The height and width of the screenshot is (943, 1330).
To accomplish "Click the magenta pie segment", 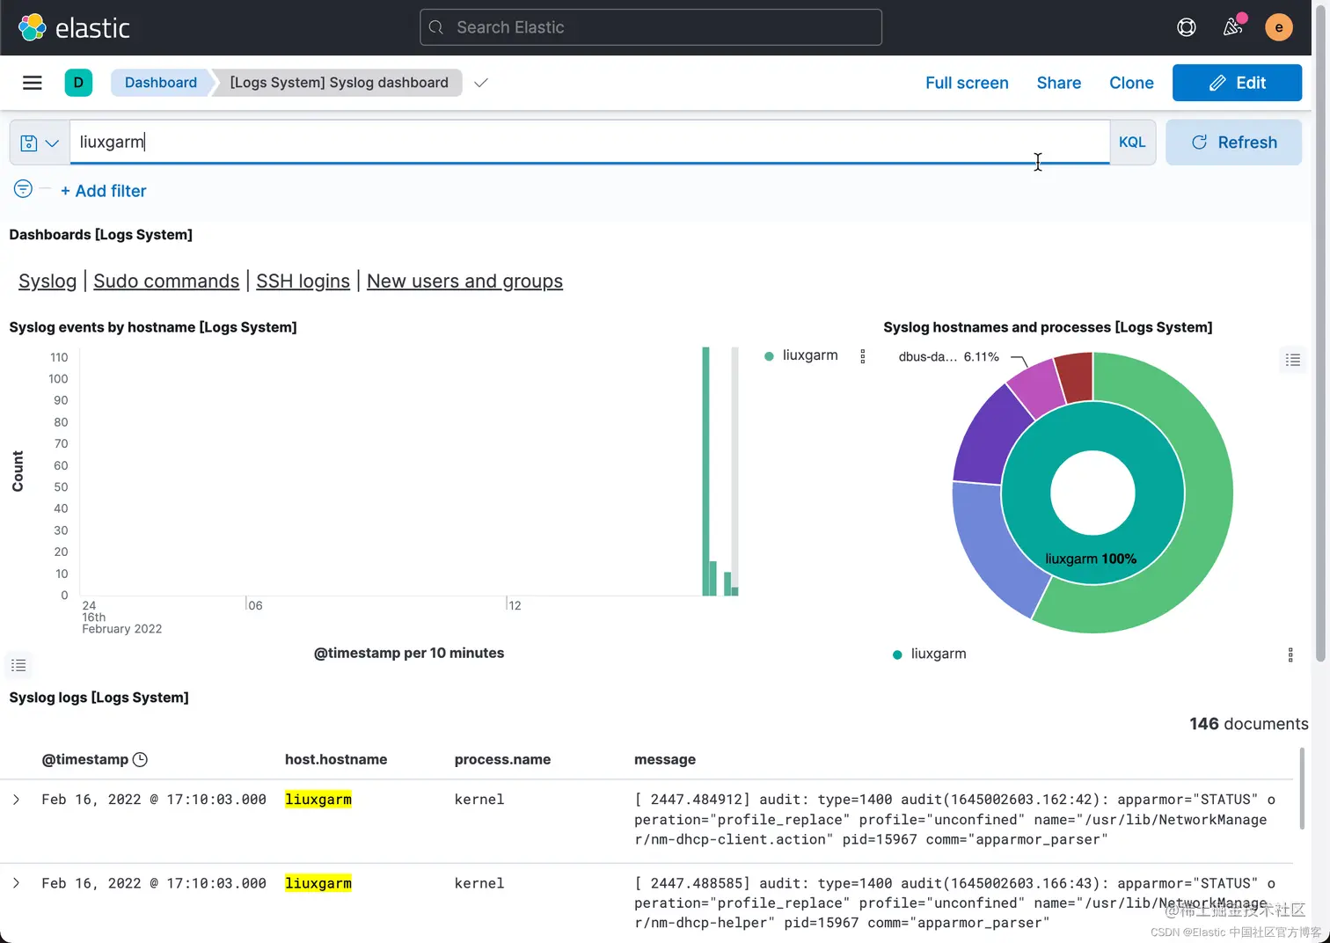I will 1038,390.
